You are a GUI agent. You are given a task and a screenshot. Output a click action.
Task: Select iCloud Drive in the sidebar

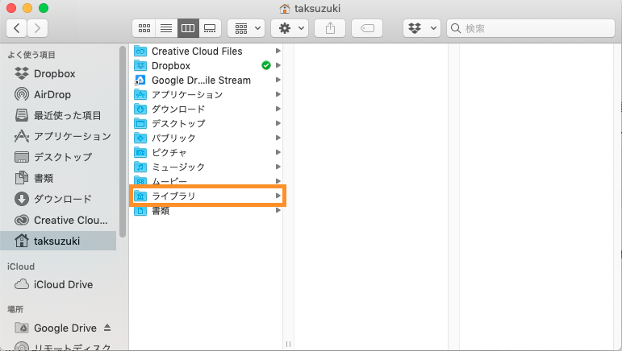63,284
